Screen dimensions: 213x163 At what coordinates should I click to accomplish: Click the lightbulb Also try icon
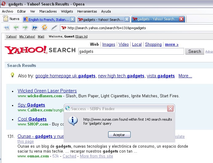[12, 75]
